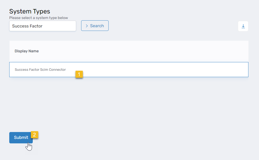Click the 'Please select a system type' text
Screen dimensions: 259x160
[39, 18]
